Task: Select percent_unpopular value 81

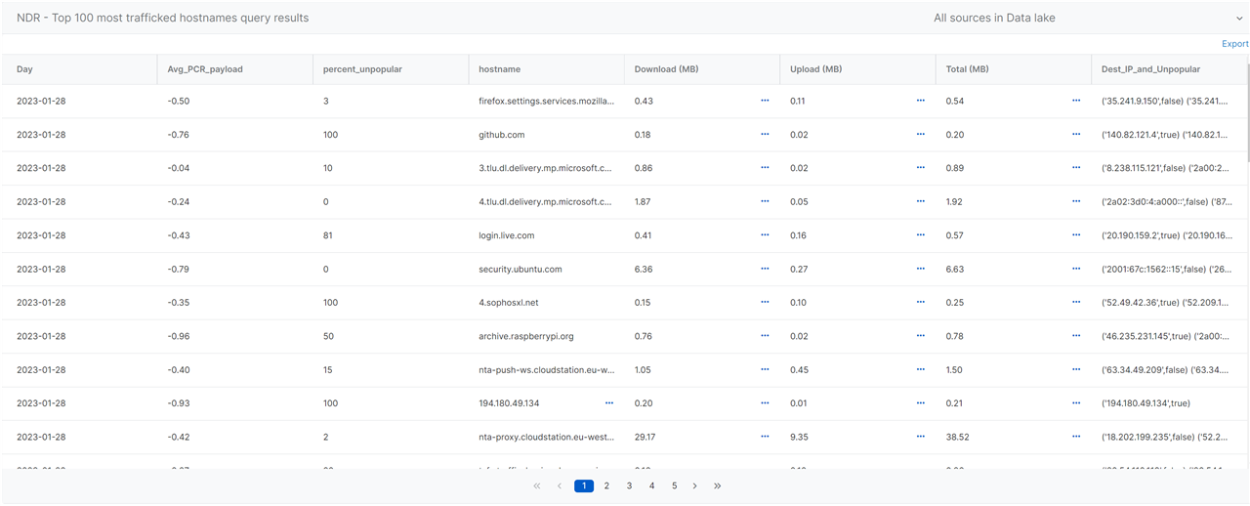Action: click(327, 235)
